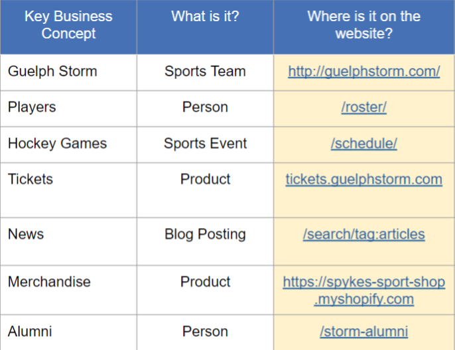Image resolution: width=455 pixels, height=350 pixels.
Task: Select the "Players" table cell
Action: click(32, 107)
